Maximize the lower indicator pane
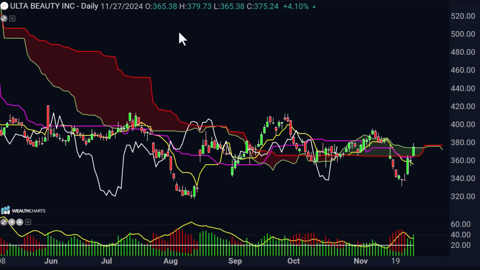 4,222
